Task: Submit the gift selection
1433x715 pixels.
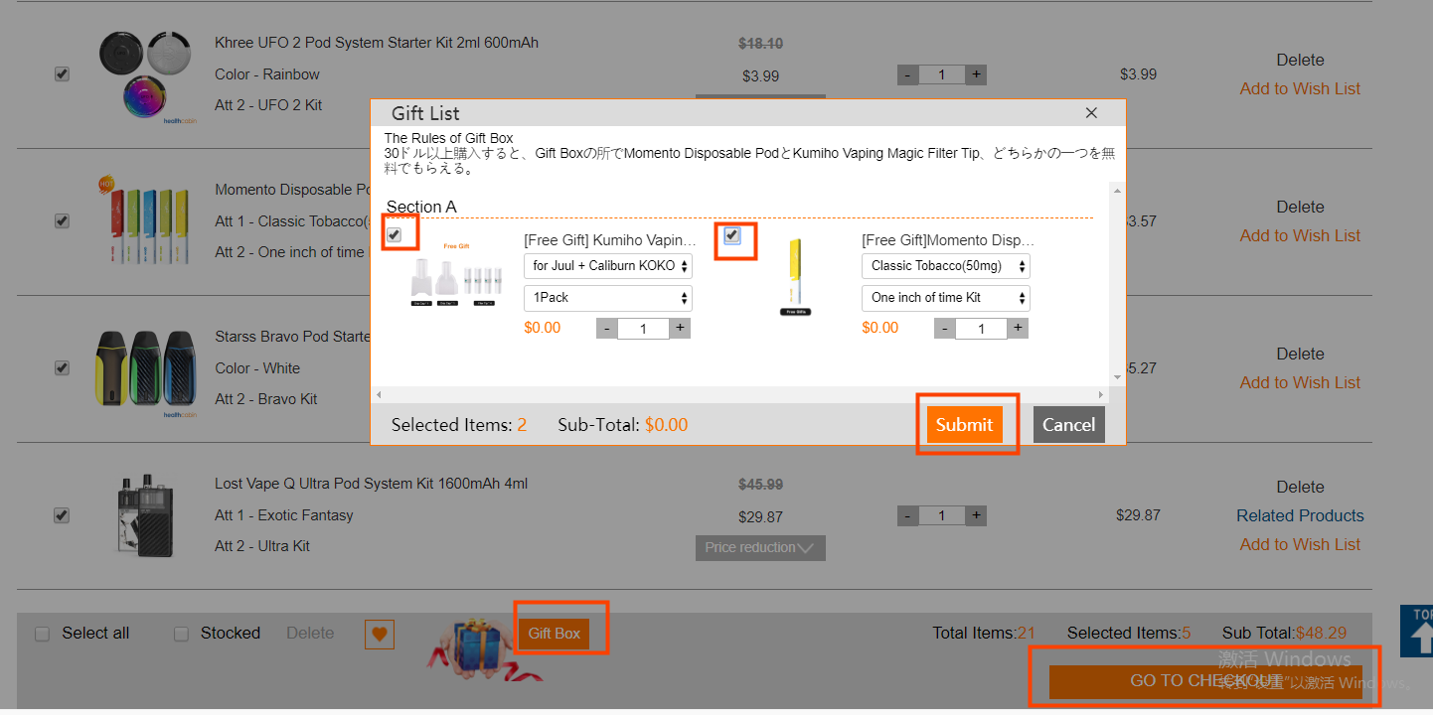Action: click(x=964, y=425)
